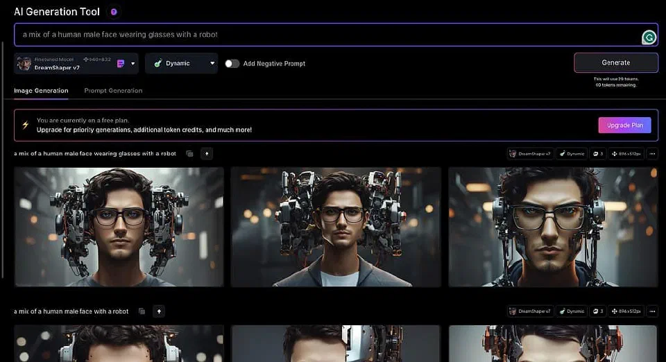The width and height of the screenshot is (666, 362).
Task: Click the Upgrade Plan button
Action: [624, 126]
